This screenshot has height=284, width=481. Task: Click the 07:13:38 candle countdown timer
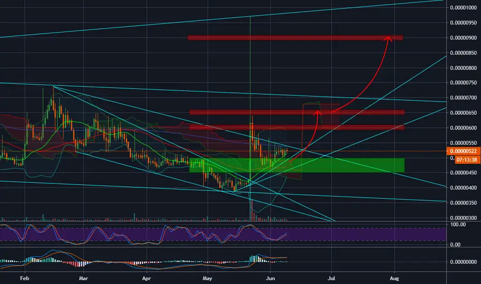click(x=467, y=160)
